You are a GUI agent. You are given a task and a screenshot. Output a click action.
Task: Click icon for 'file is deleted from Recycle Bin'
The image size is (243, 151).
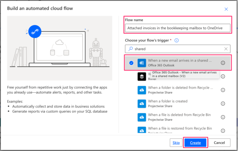tap(142, 117)
